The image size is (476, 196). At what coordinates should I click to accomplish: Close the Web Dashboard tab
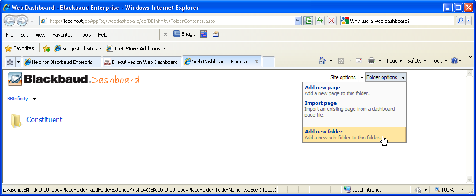[257, 62]
